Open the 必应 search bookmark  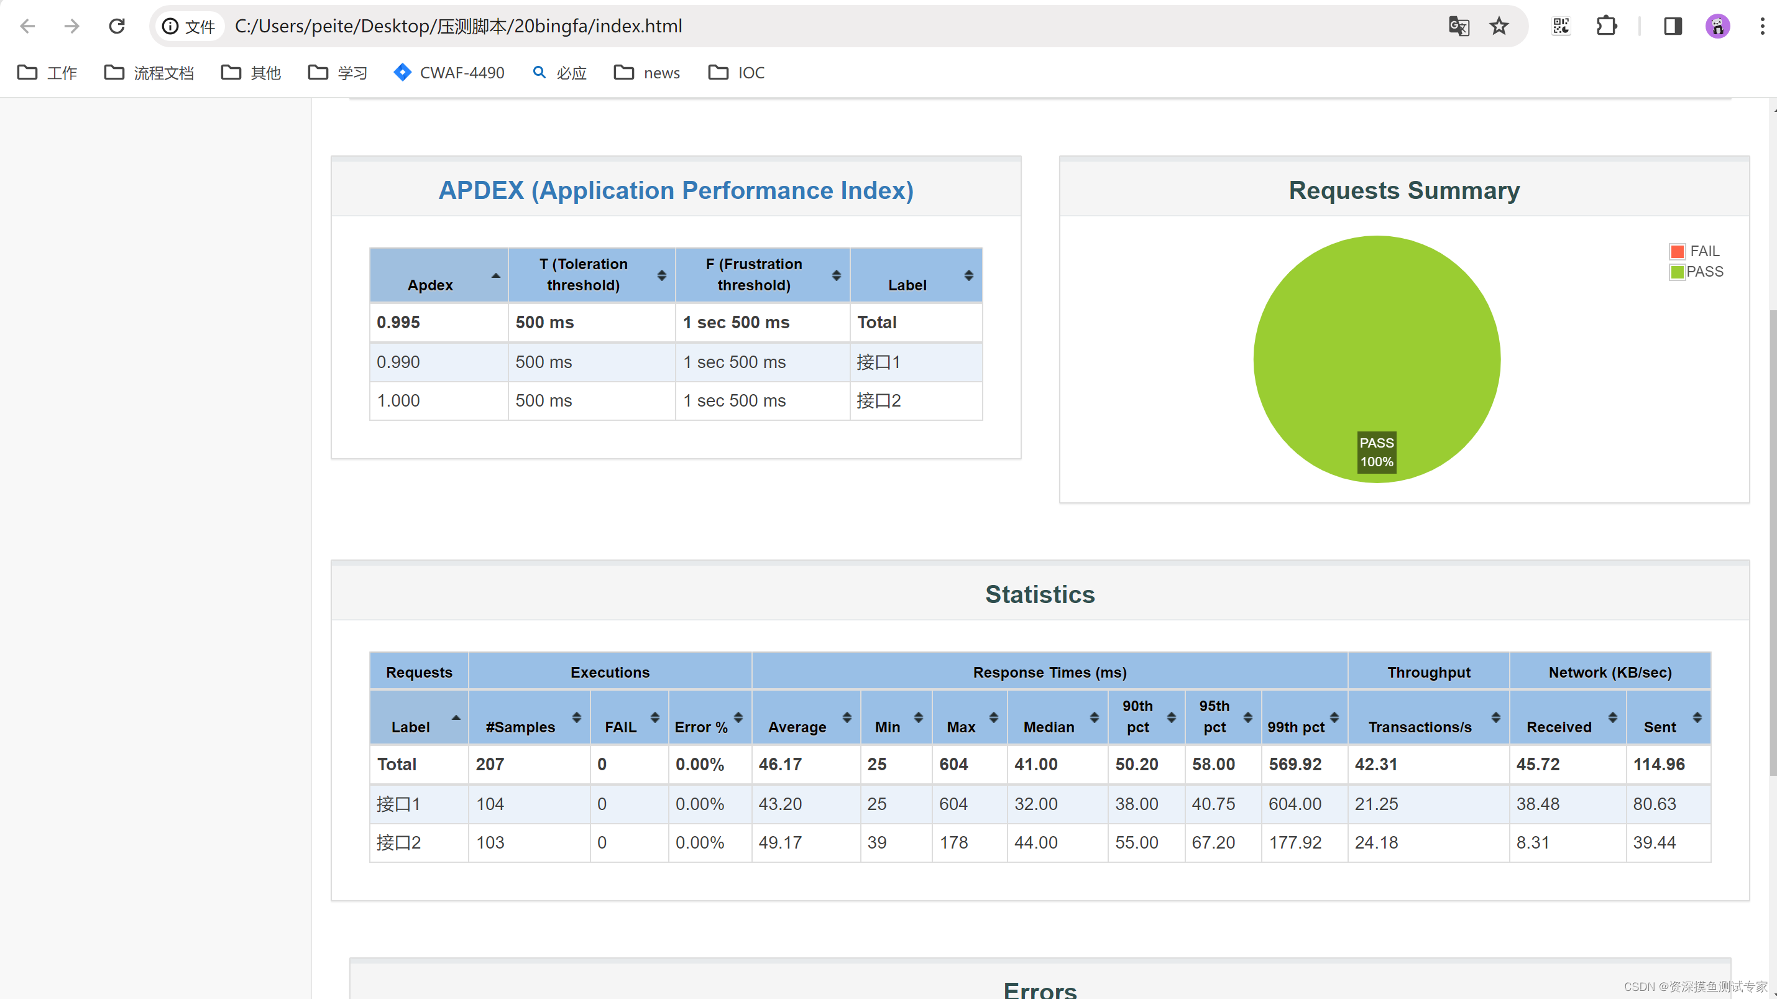pos(559,73)
